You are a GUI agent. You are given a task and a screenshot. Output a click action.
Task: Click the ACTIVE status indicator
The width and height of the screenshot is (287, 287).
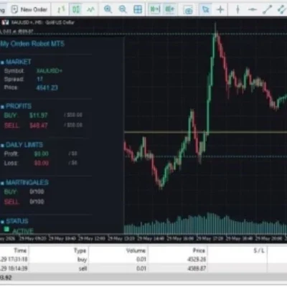click(19, 230)
